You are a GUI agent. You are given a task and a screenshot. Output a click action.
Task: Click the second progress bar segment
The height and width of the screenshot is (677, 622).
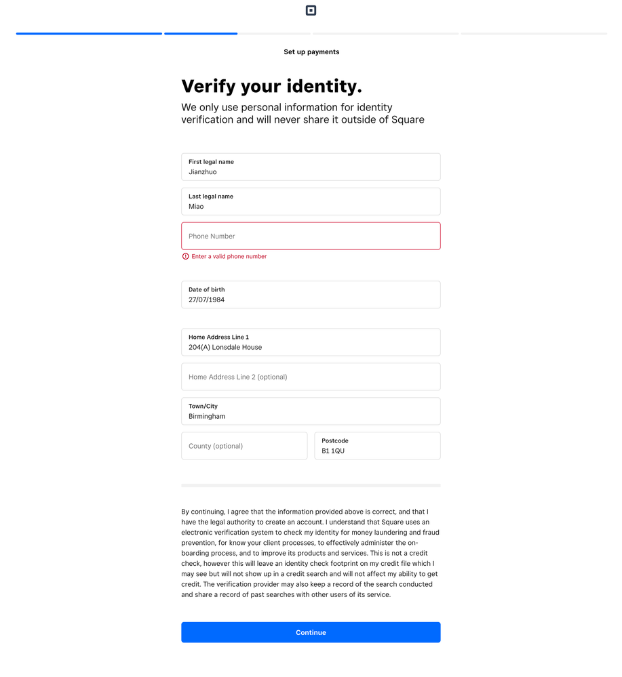click(201, 33)
